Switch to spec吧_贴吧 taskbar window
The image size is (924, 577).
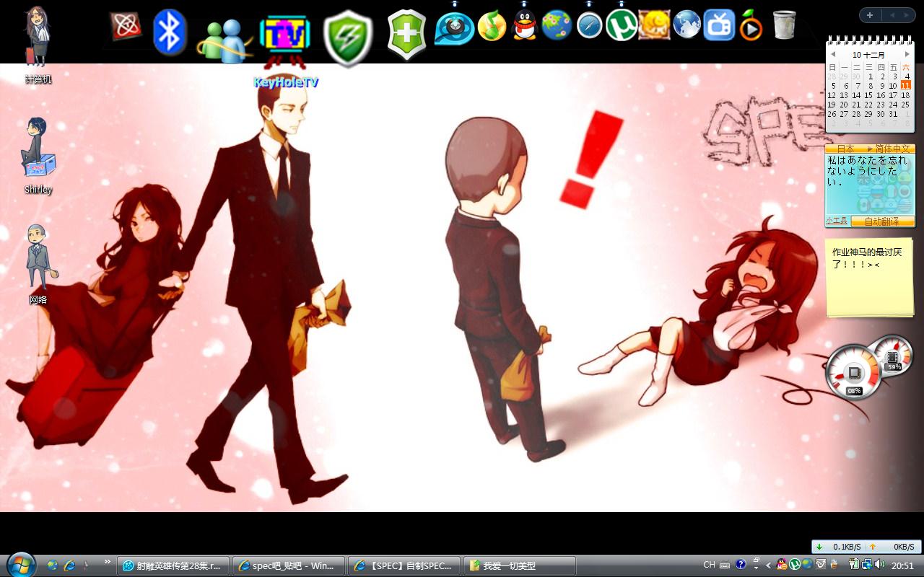click(x=289, y=565)
